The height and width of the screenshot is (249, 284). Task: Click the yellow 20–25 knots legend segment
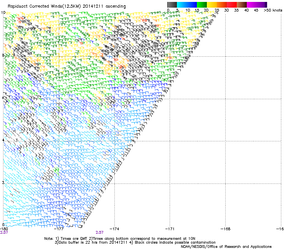(212, 5)
